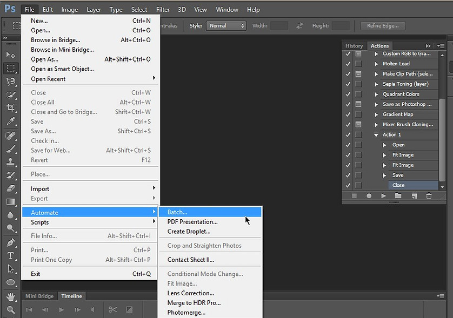Image resolution: width=453 pixels, height=318 pixels.
Task: Select the Rectangular Marquee tool
Action: [x=11, y=68]
